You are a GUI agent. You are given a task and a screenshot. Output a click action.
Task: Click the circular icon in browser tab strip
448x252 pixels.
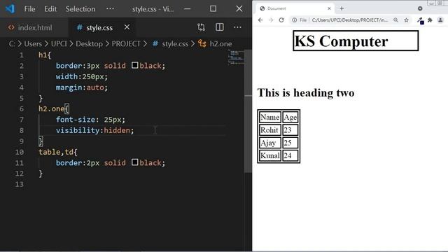(x=420, y=8)
